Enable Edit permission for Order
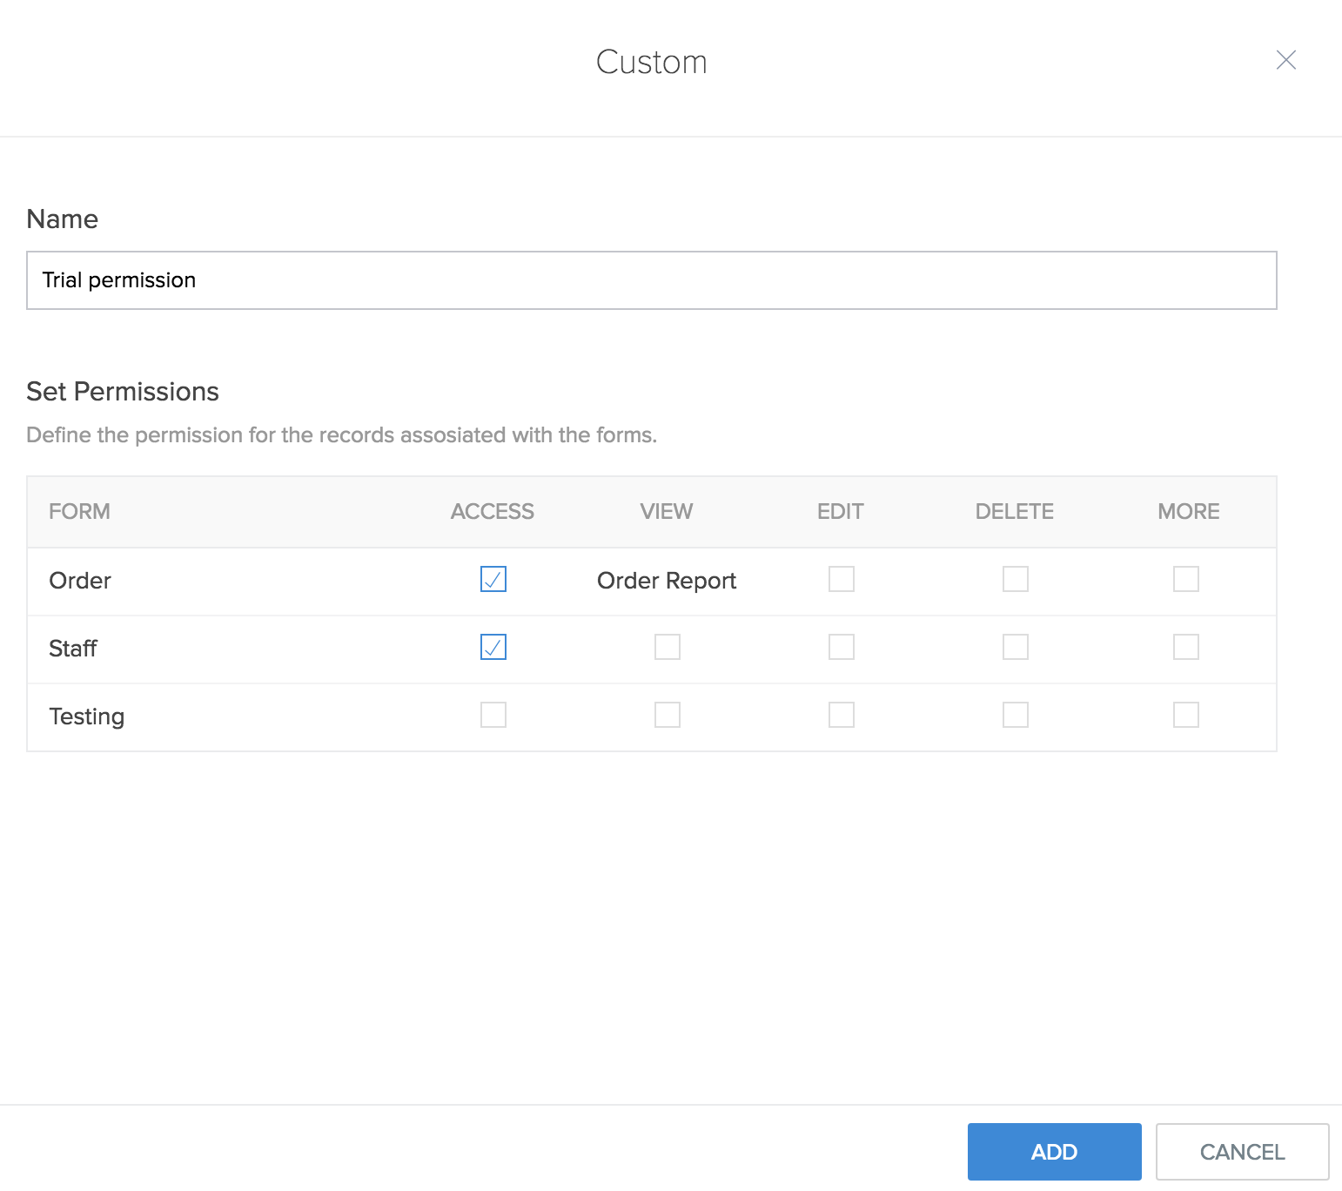 tap(841, 580)
